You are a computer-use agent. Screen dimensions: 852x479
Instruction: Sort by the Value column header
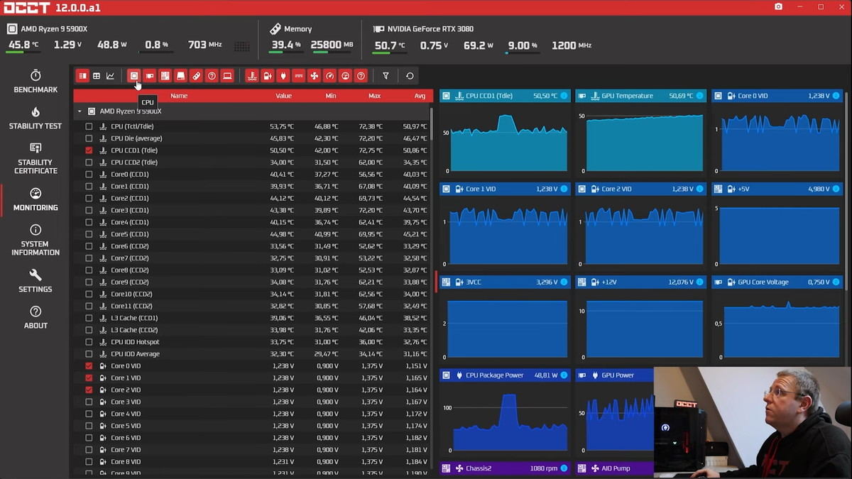click(x=284, y=96)
